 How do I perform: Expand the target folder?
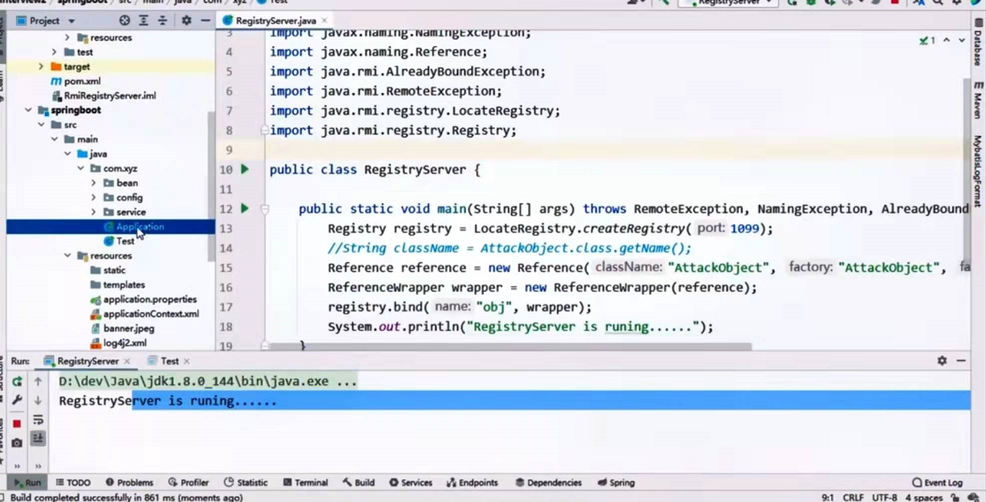(41, 66)
